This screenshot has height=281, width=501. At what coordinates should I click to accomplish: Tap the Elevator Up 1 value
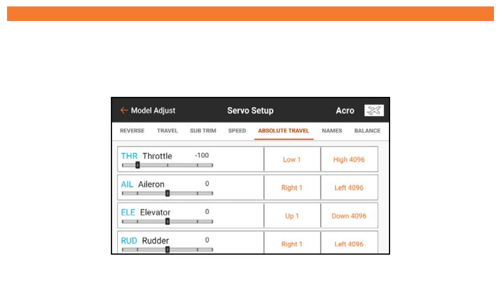coord(292,216)
